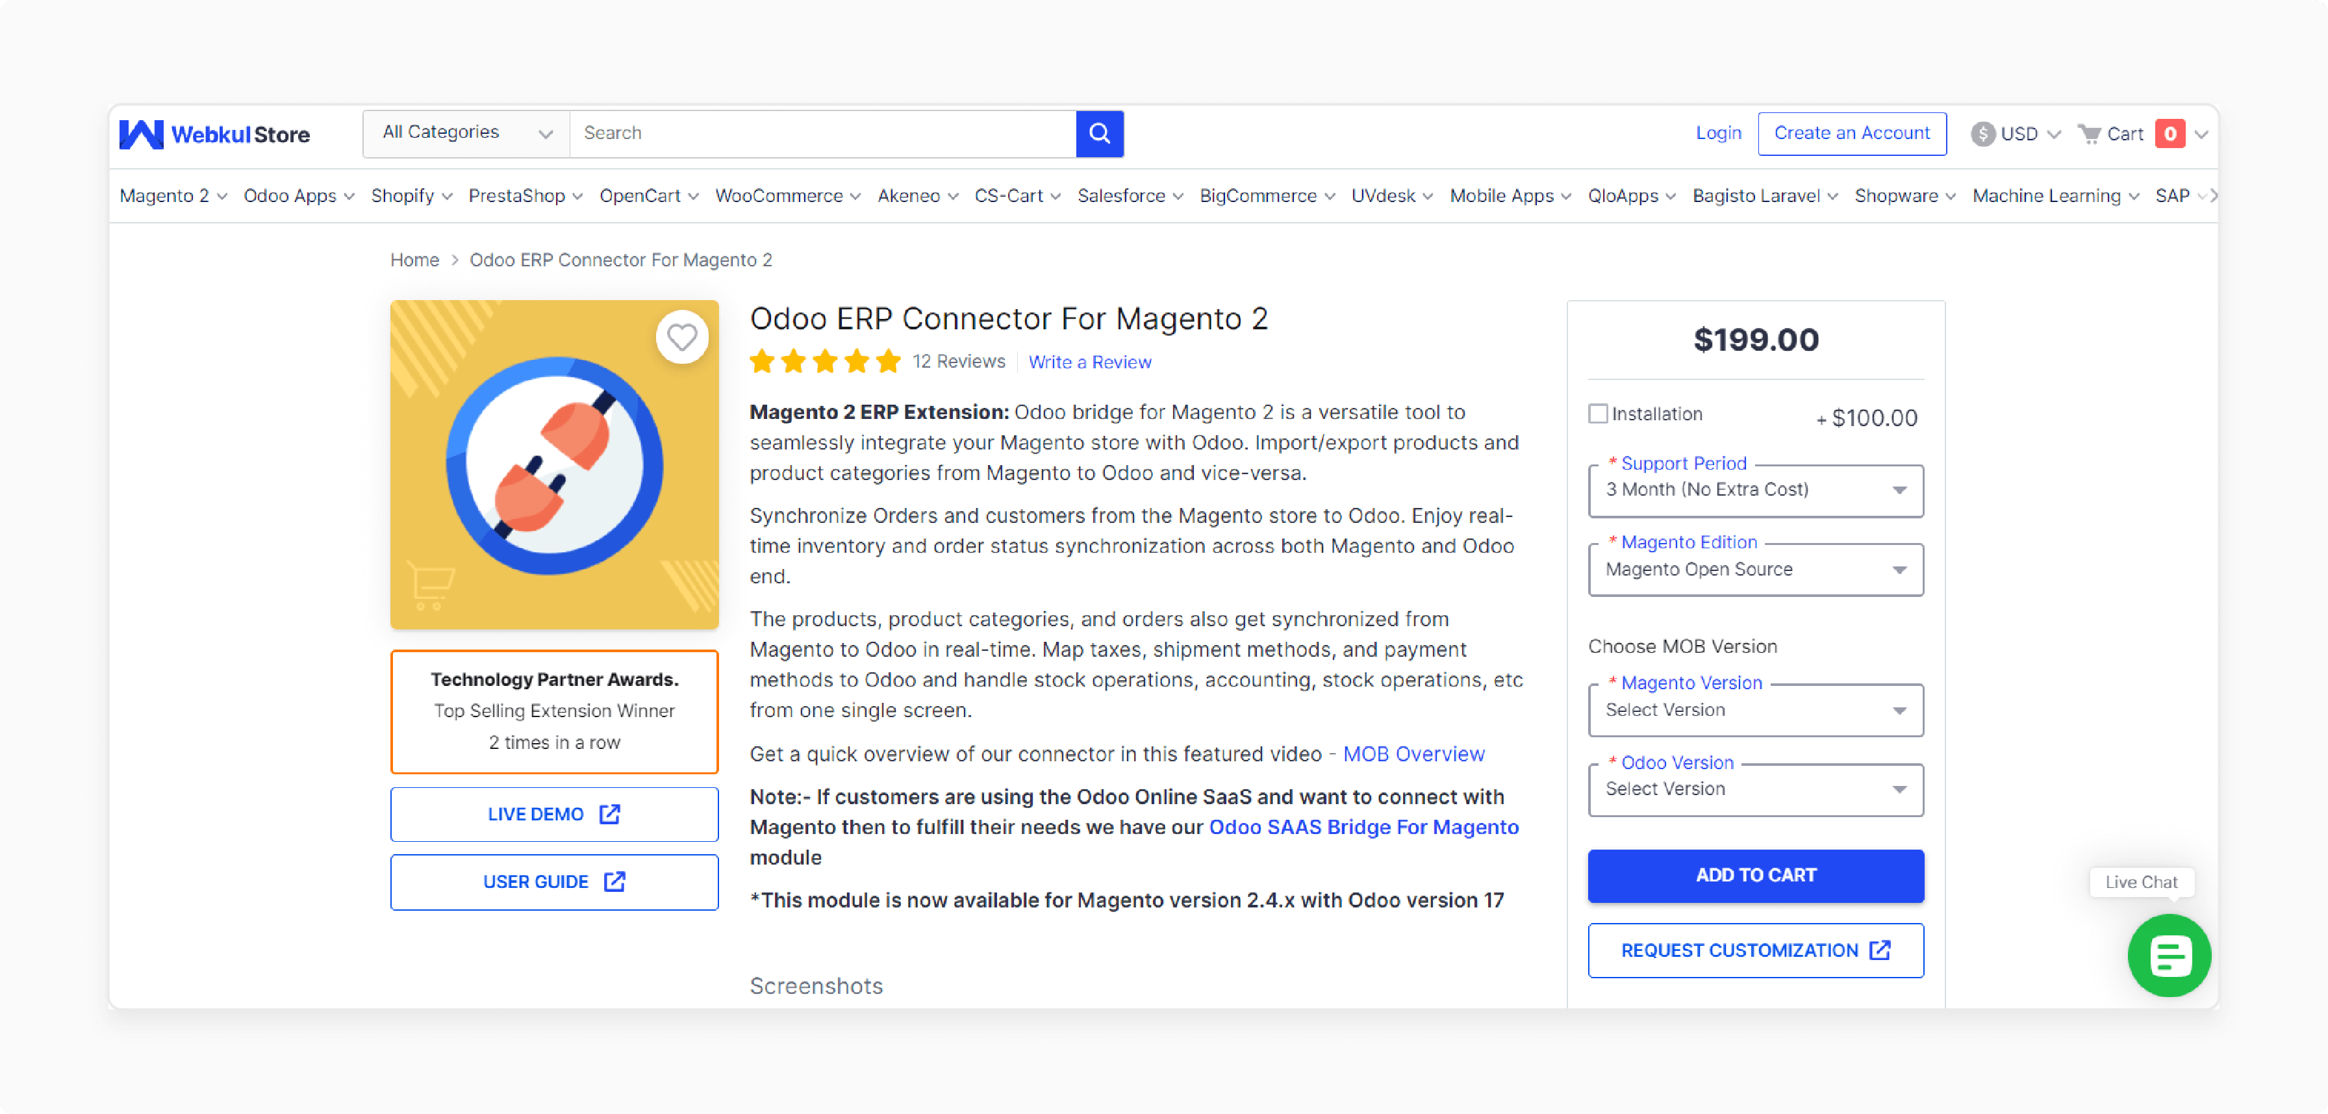Open the Support Period dropdown
This screenshot has width=2328, height=1114.
tap(1755, 490)
